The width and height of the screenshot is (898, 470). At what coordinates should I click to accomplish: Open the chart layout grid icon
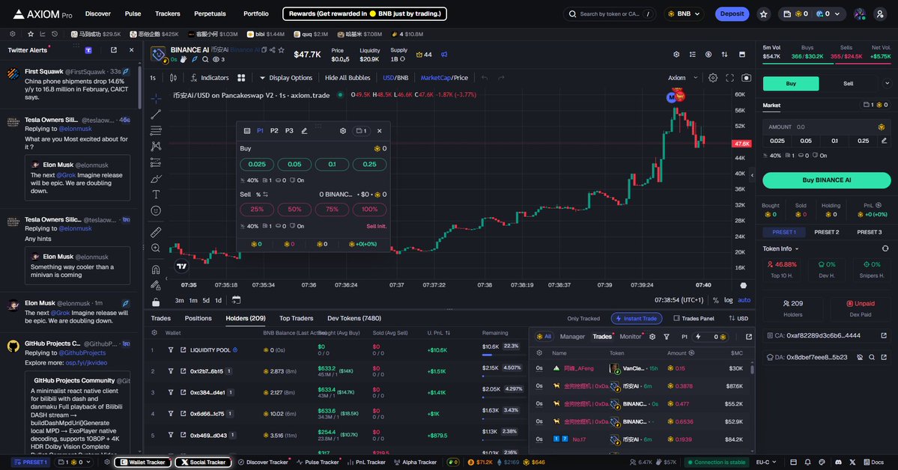242,78
